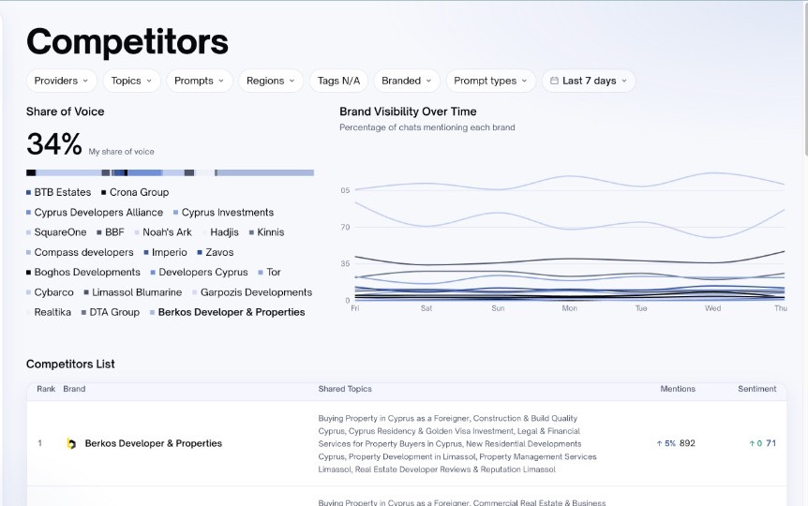Click the 892 mentions value for Berkos

(687, 443)
